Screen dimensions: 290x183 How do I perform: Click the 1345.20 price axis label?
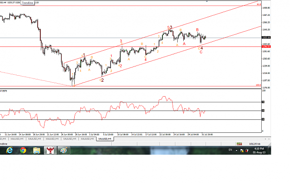pos(266,30)
